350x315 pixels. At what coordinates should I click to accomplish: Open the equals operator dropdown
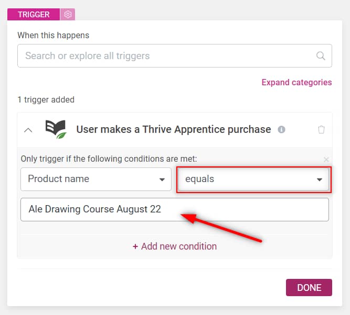(253, 179)
